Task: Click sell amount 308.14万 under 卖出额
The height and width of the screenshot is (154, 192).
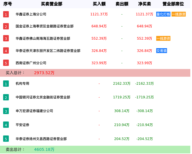Action: [122, 111]
